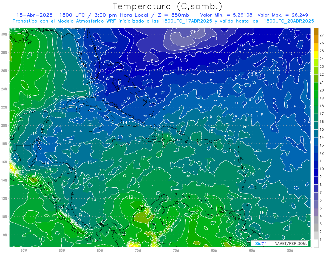Click the "14N" latitude axis label
329x254 pixels.
4,180
